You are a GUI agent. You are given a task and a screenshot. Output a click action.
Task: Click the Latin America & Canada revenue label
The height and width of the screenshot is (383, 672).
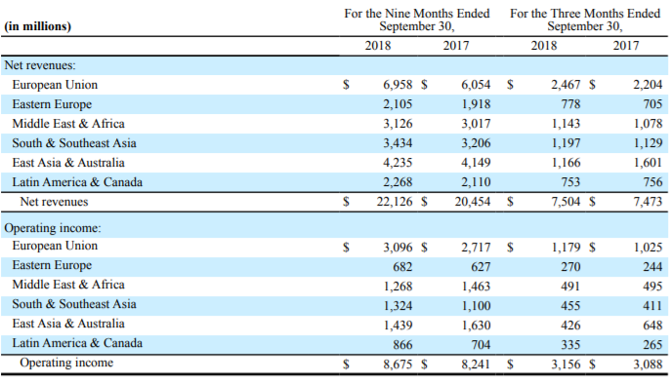pos(77,182)
